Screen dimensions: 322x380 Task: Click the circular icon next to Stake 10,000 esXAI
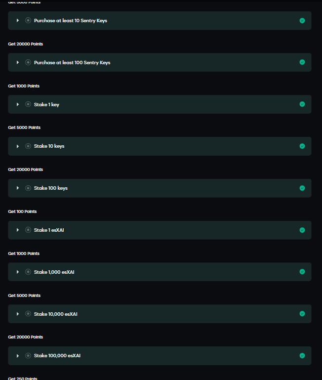[28, 314]
